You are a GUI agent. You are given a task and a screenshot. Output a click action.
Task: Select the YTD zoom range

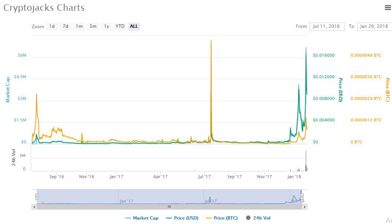pos(120,26)
